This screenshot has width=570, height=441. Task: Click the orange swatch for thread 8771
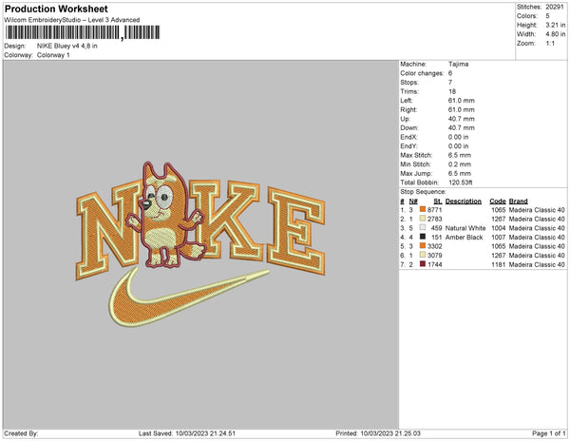tap(423, 209)
